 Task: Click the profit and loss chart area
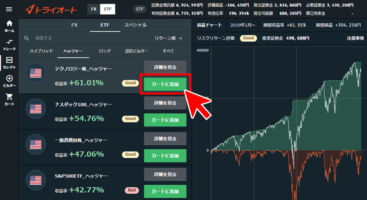[286, 122]
